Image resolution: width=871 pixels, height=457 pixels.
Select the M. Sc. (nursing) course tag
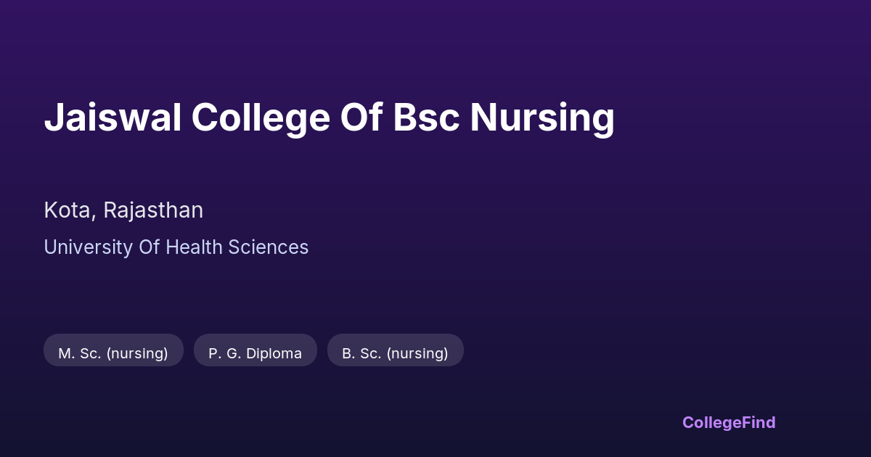113,353
